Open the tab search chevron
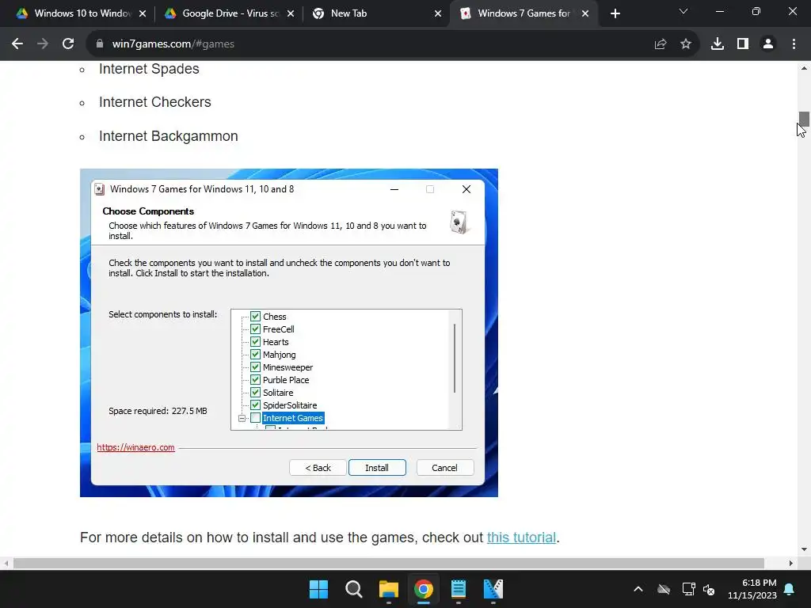The height and width of the screenshot is (608, 811). tap(683, 11)
